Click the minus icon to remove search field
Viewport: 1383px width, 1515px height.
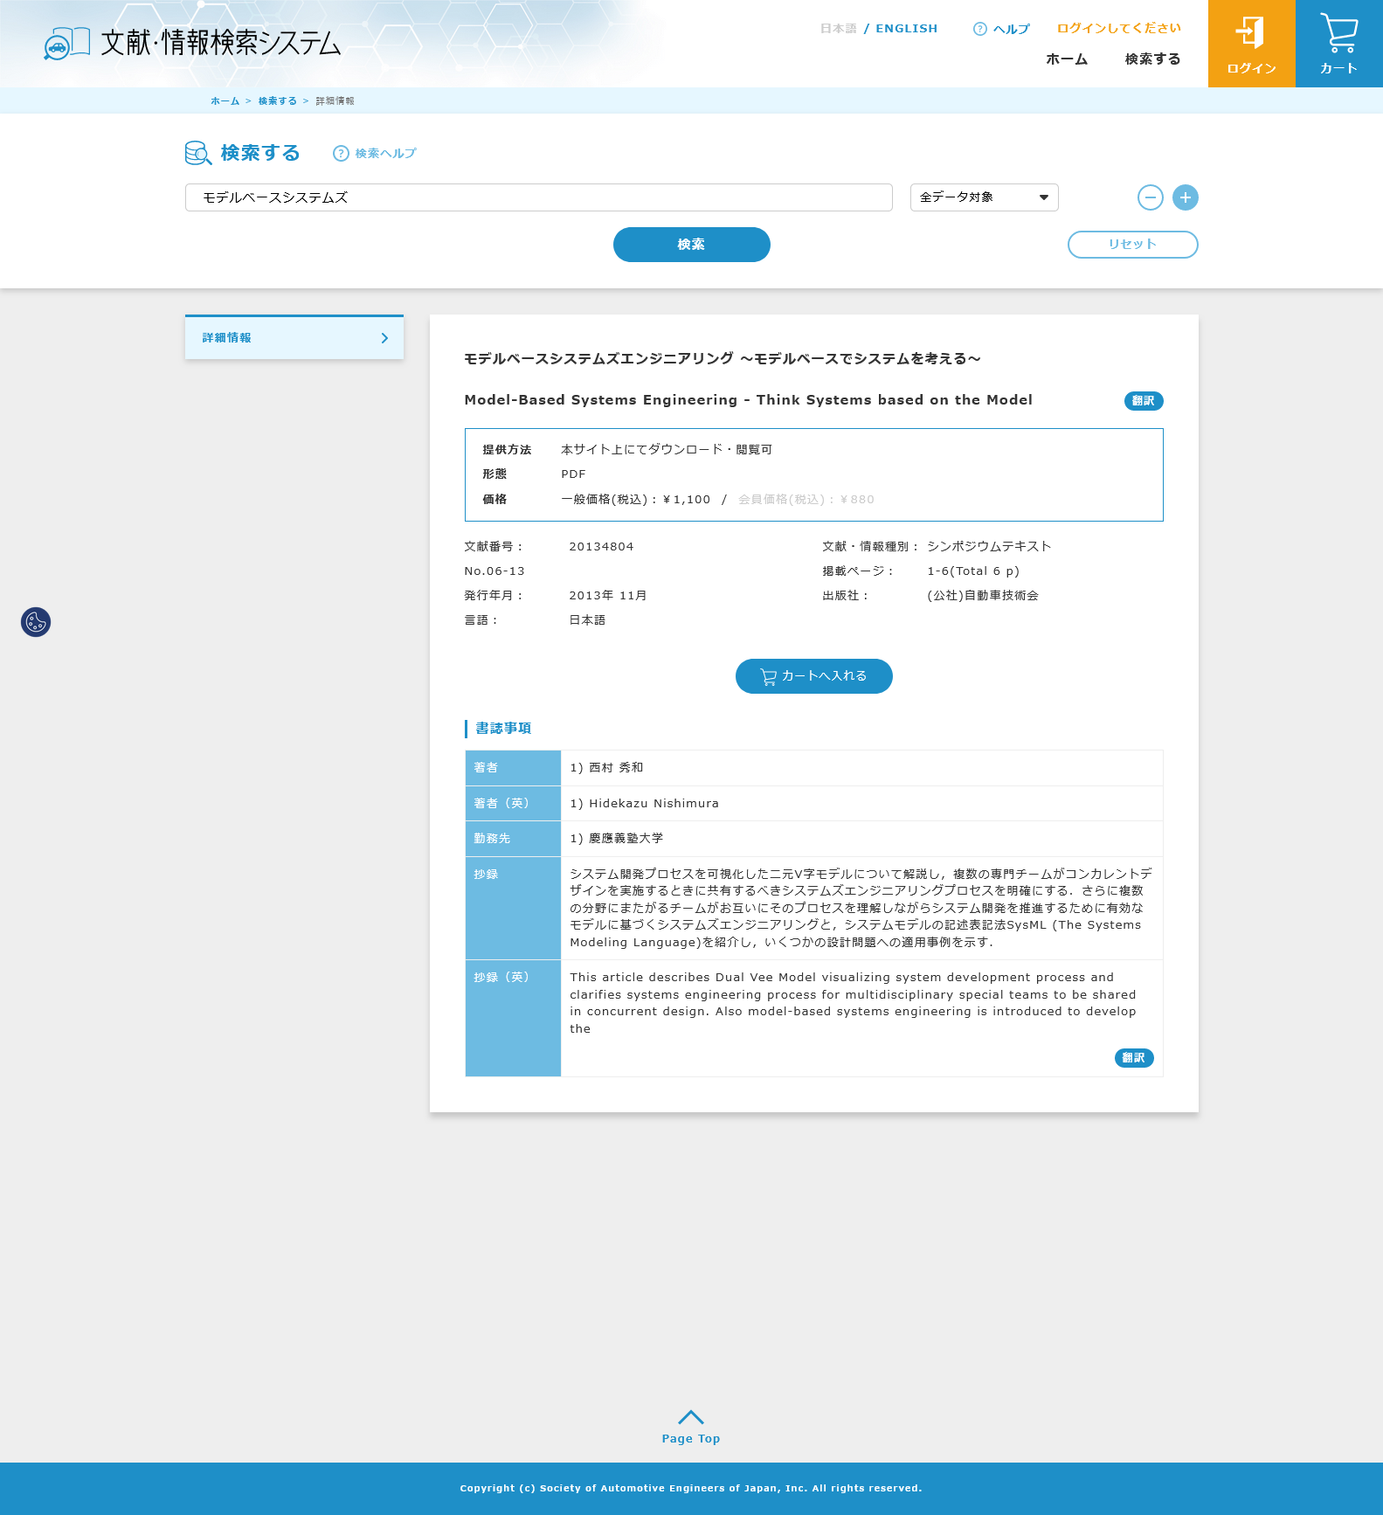point(1150,197)
